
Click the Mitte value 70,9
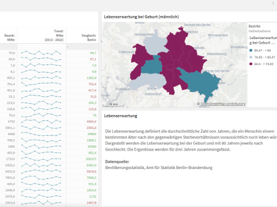pyautogui.click(x=12, y=53)
